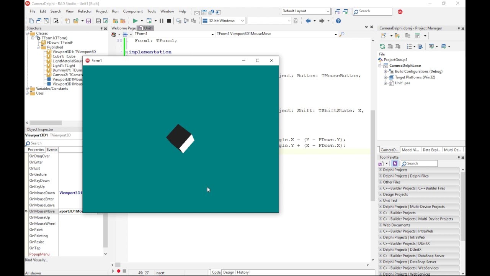Click the Add to project group icon

pyautogui.click(x=397, y=36)
